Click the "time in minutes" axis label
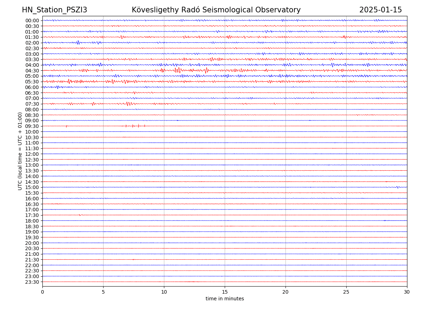Image resolution: width=424 pixels, height=318 pixels. pos(225,299)
